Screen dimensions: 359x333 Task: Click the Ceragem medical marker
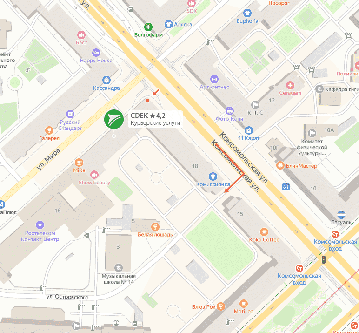290,85
